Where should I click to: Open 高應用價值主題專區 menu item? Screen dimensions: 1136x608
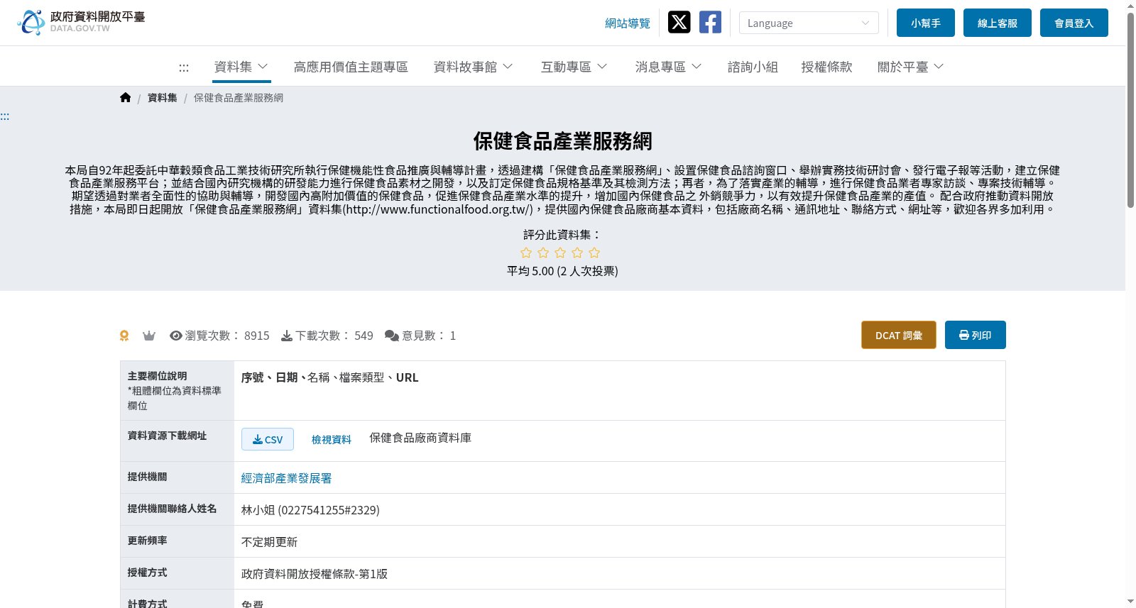point(351,67)
